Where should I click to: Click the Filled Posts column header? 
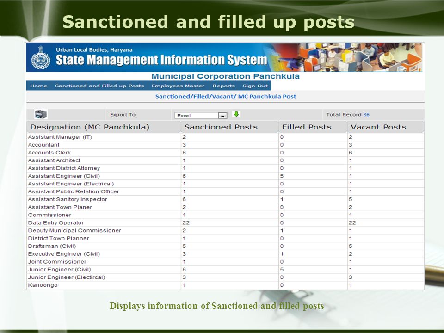click(x=313, y=127)
